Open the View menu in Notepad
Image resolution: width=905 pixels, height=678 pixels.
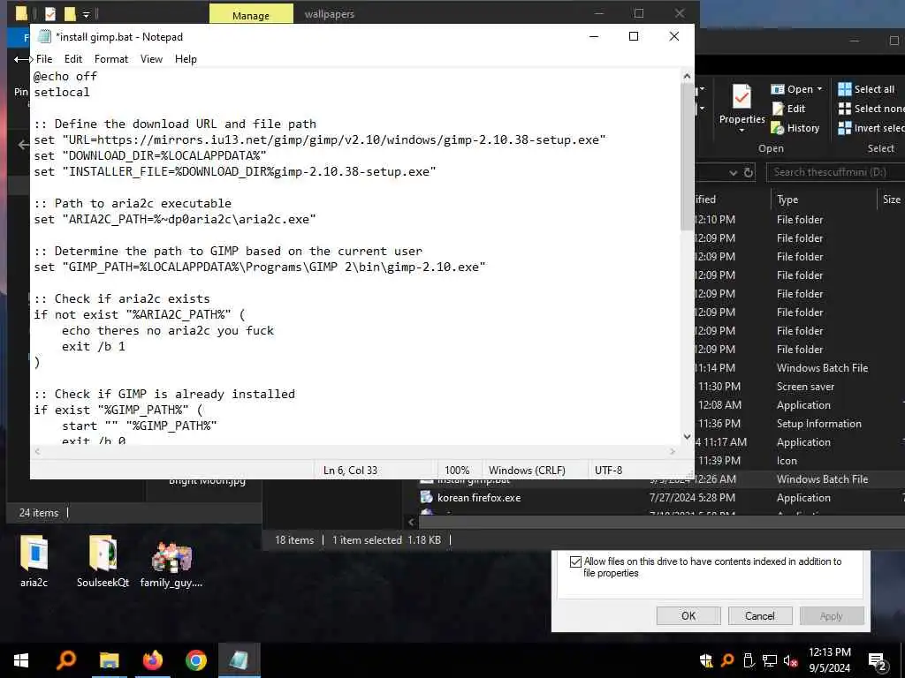151,59
